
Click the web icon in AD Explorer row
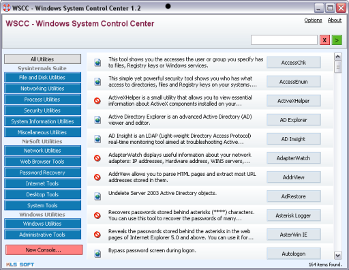click(x=97, y=120)
